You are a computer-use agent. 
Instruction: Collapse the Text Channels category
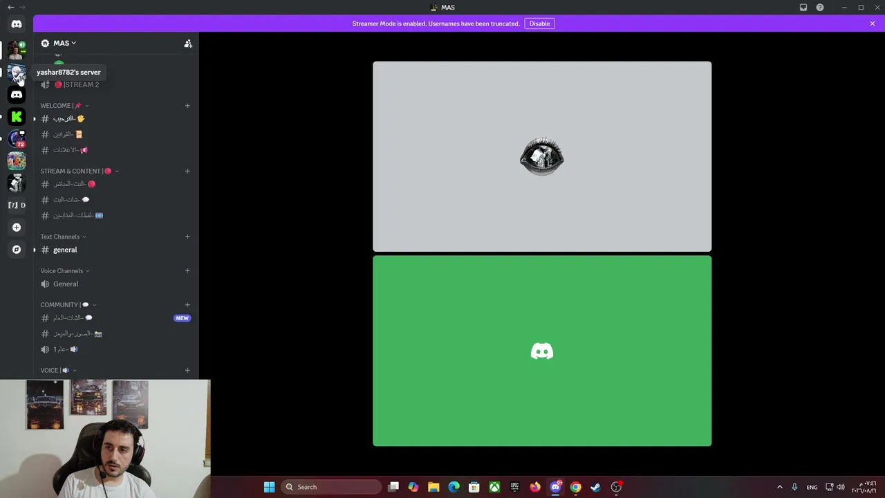(63, 237)
